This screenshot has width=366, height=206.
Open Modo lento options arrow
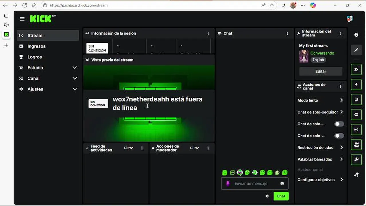click(341, 100)
